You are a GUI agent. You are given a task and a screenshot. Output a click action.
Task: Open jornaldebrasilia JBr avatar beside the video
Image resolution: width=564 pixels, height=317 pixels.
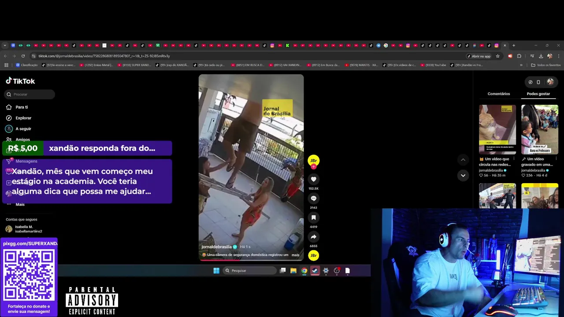click(x=313, y=161)
